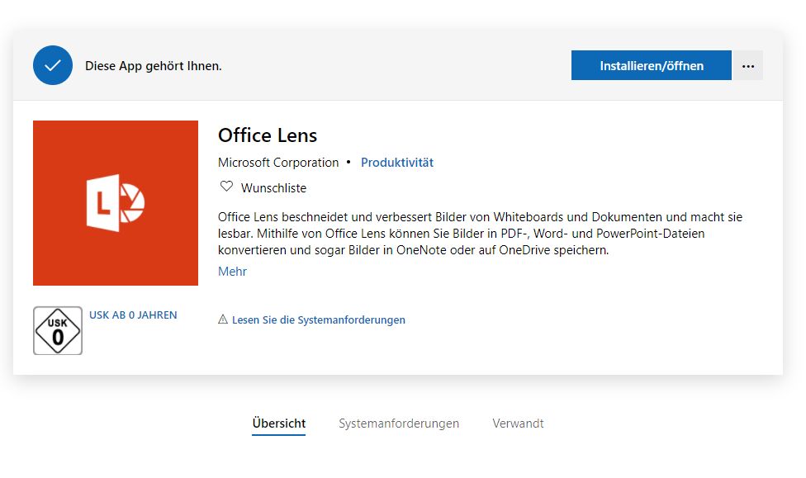Click the Office Lens title heading
Viewport: 806px width, 478px height.
tap(268, 135)
